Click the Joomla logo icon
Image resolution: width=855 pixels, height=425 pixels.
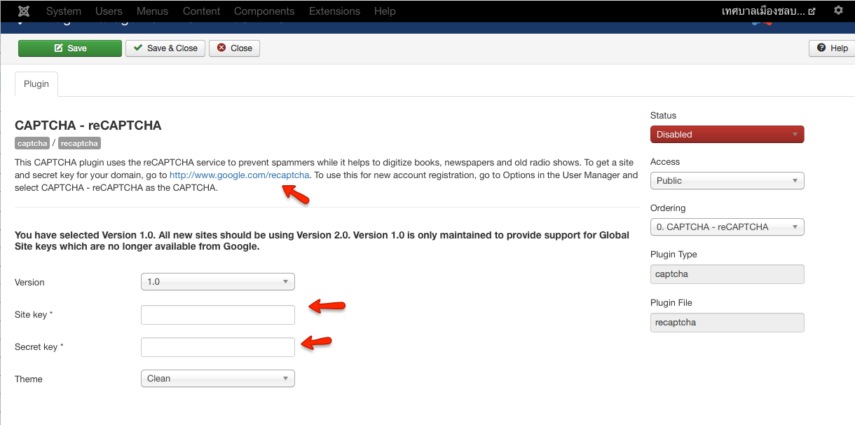[x=23, y=11]
